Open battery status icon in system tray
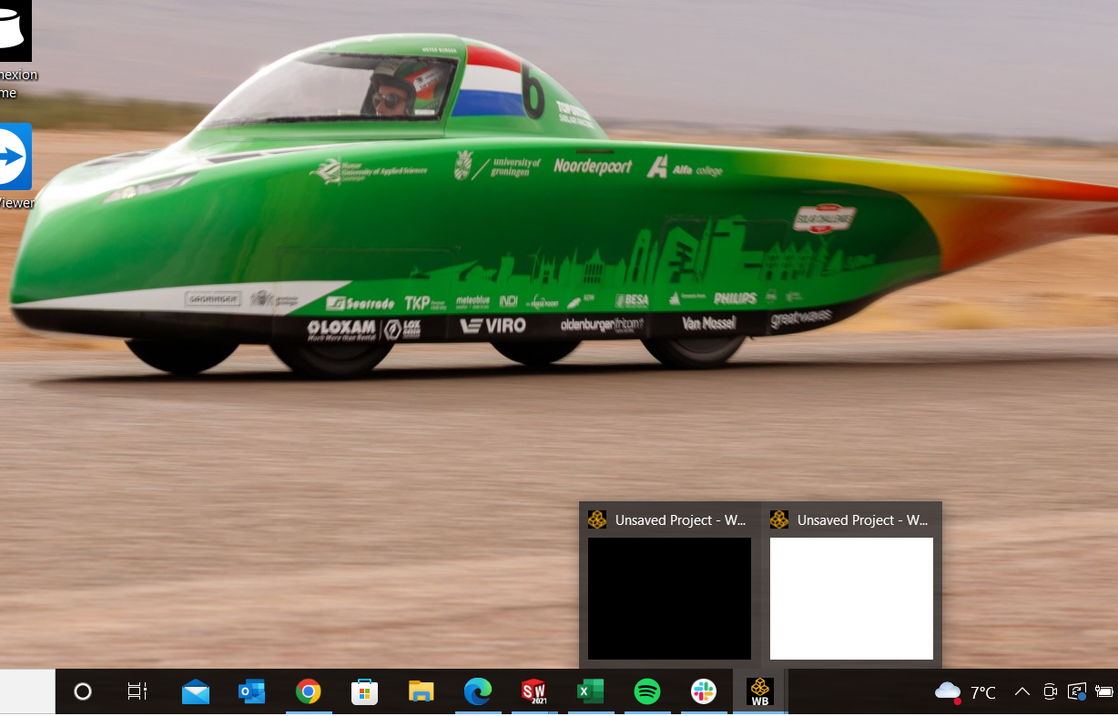 [1104, 692]
